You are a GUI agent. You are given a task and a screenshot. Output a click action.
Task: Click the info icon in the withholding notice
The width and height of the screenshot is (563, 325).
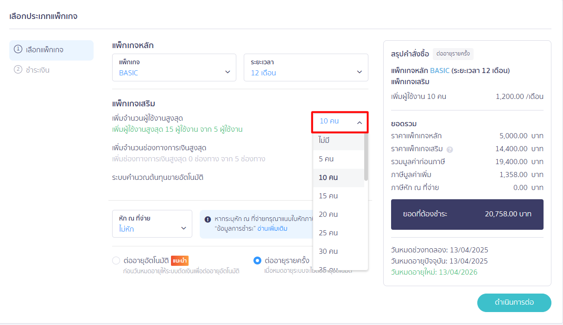tap(208, 219)
